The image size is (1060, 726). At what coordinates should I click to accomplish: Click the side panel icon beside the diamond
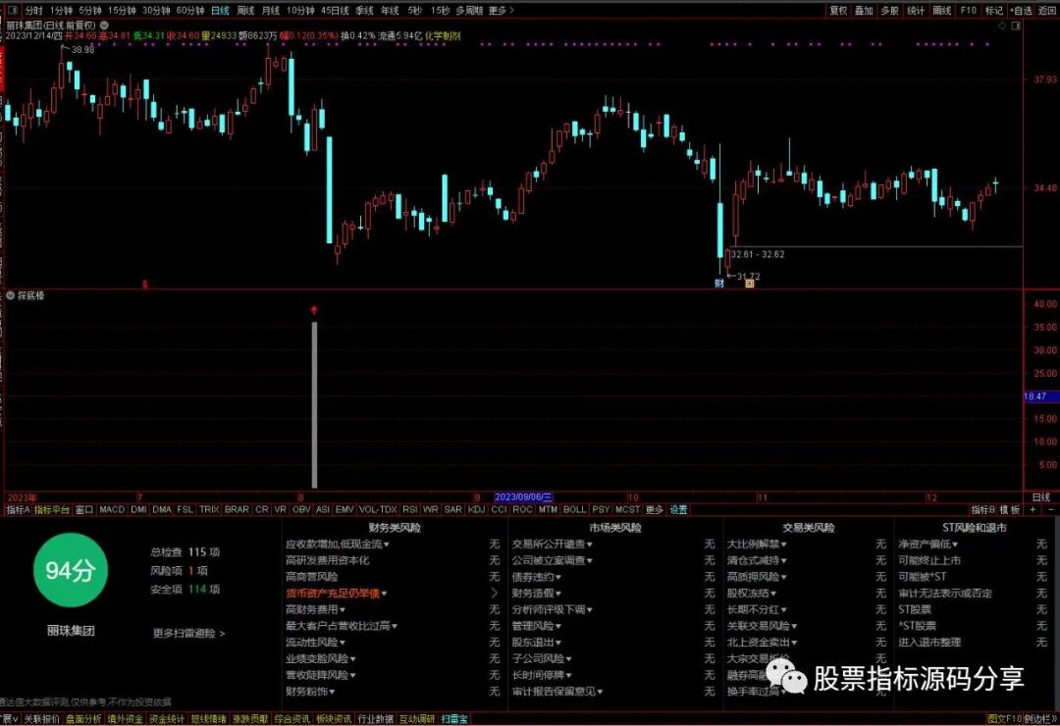[1016, 26]
